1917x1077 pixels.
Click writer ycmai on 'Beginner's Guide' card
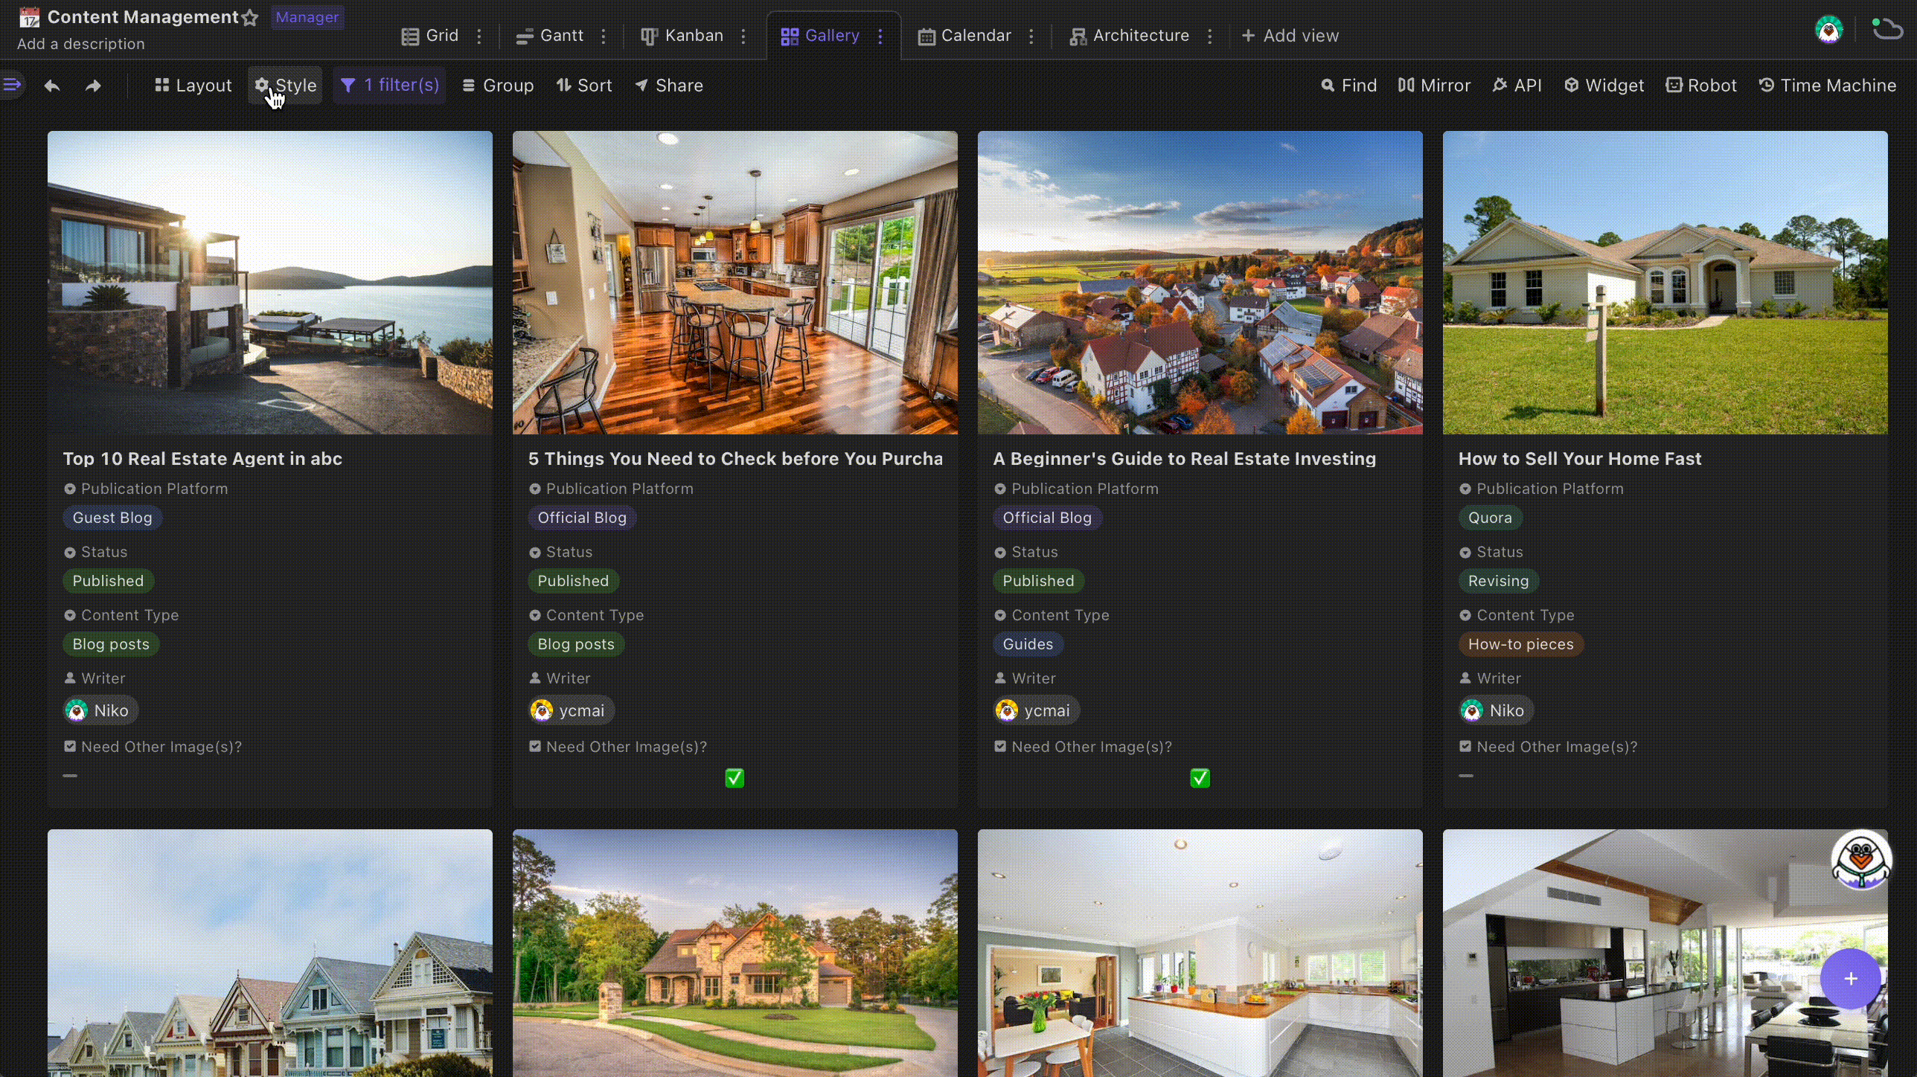(x=1036, y=710)
